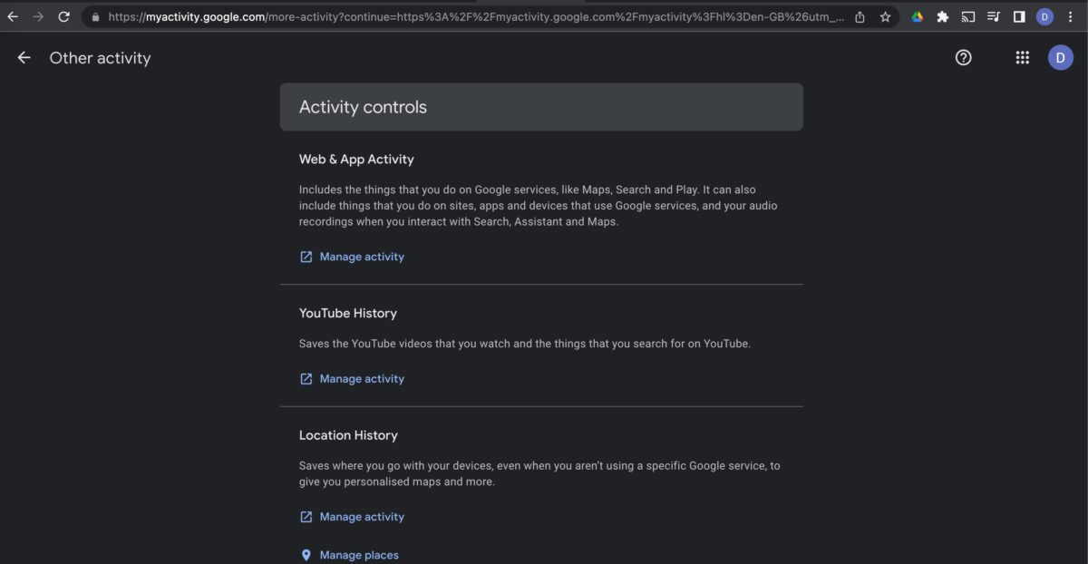The image size is (1088, 564).
Task: Open the media control playlist icon
Action: click(994, 16)
